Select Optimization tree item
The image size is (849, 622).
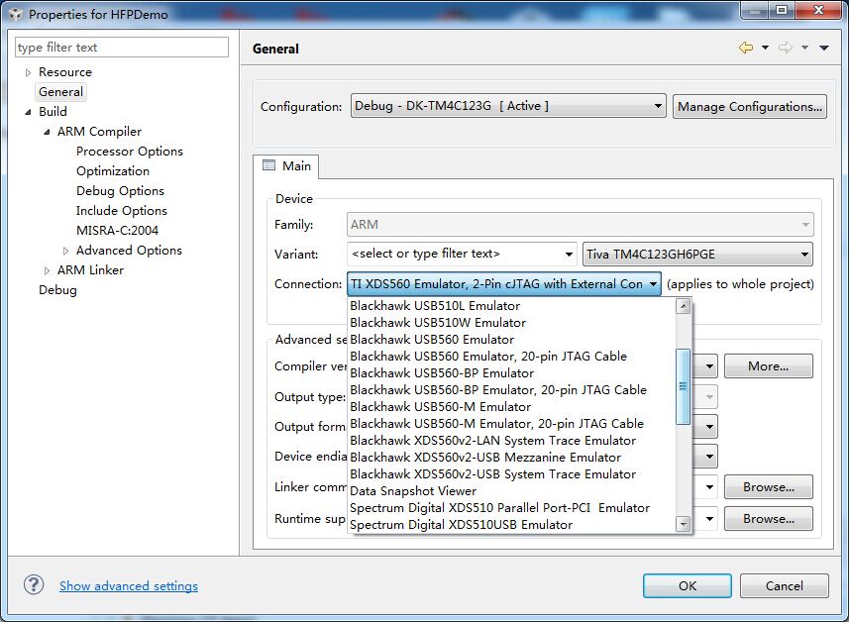(113, 171)
